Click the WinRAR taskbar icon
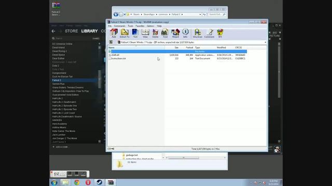The width and height of the screenshot is (332, 186). (x=110, y=182)
